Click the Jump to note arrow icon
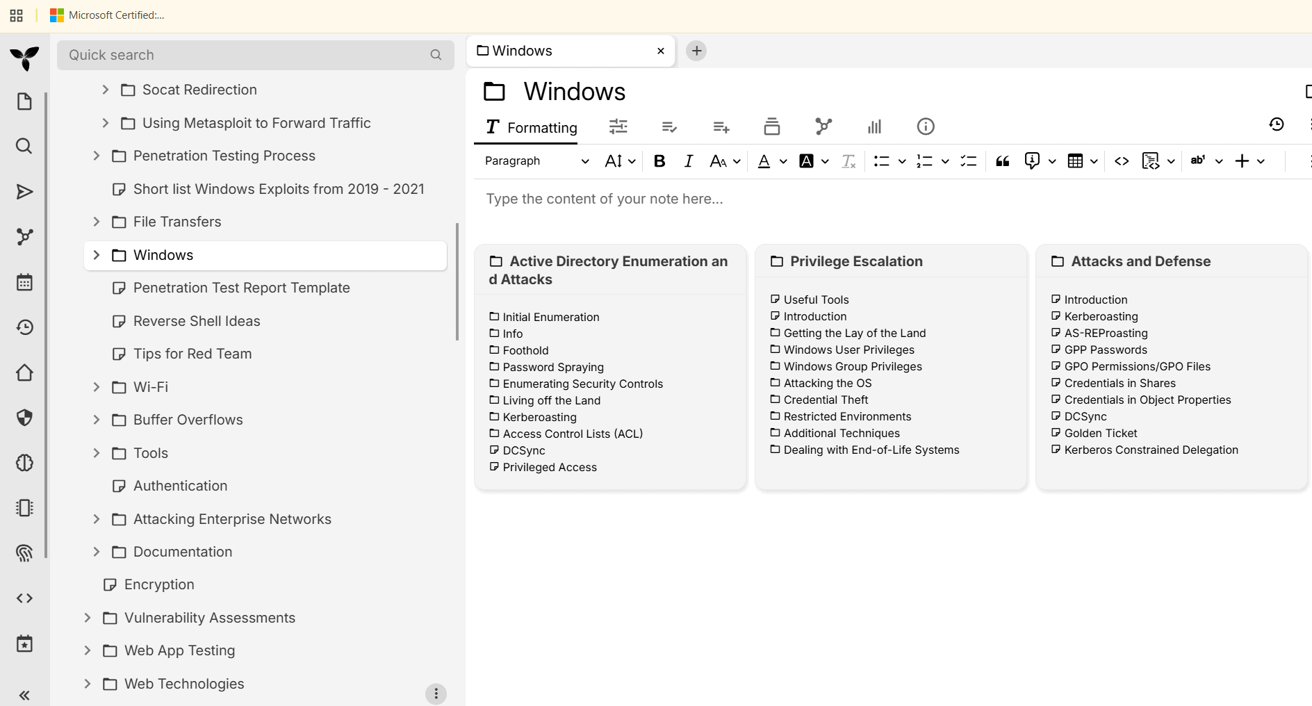 (x=24, y=192)
